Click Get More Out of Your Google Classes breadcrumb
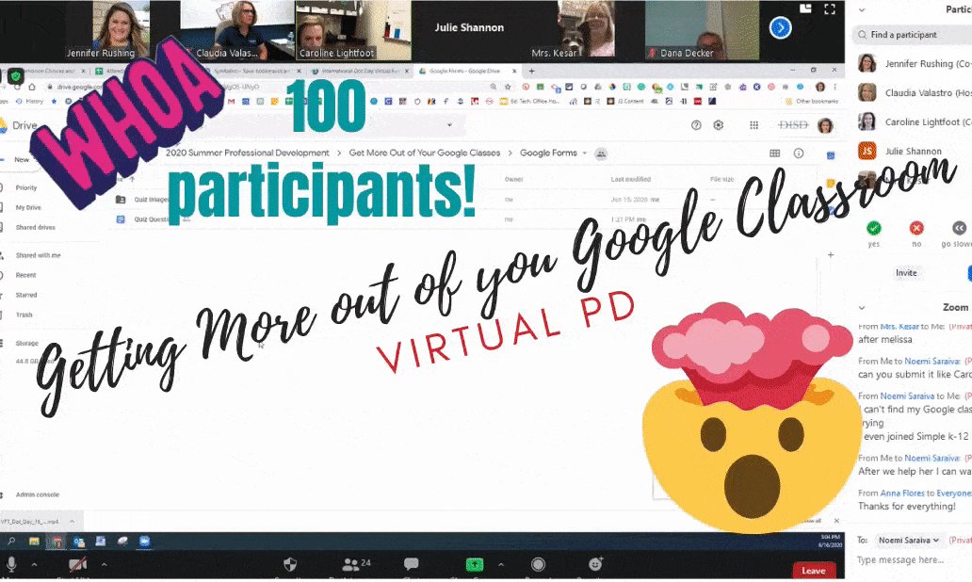The height and width of the screenshot is (582, 972). click(x=425, y=153)
